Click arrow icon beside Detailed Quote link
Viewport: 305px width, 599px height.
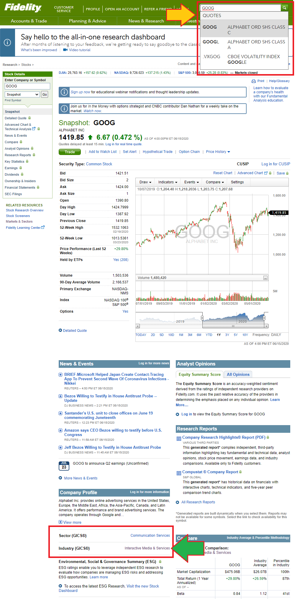coord(60,330)
